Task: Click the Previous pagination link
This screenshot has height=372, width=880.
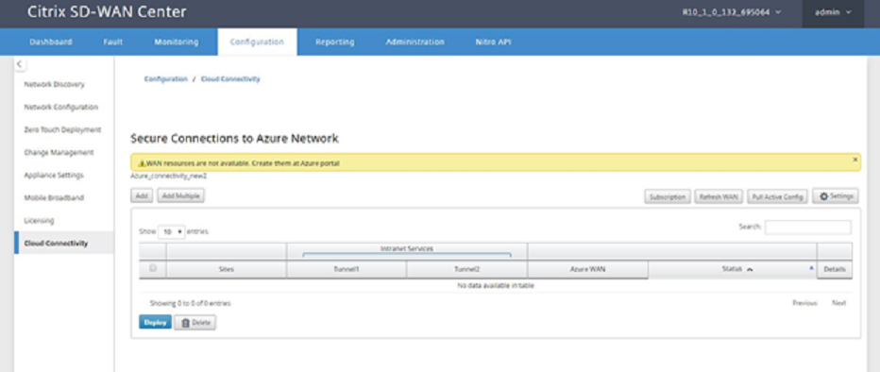Action: pyautogui.click(x=804, y=303)
